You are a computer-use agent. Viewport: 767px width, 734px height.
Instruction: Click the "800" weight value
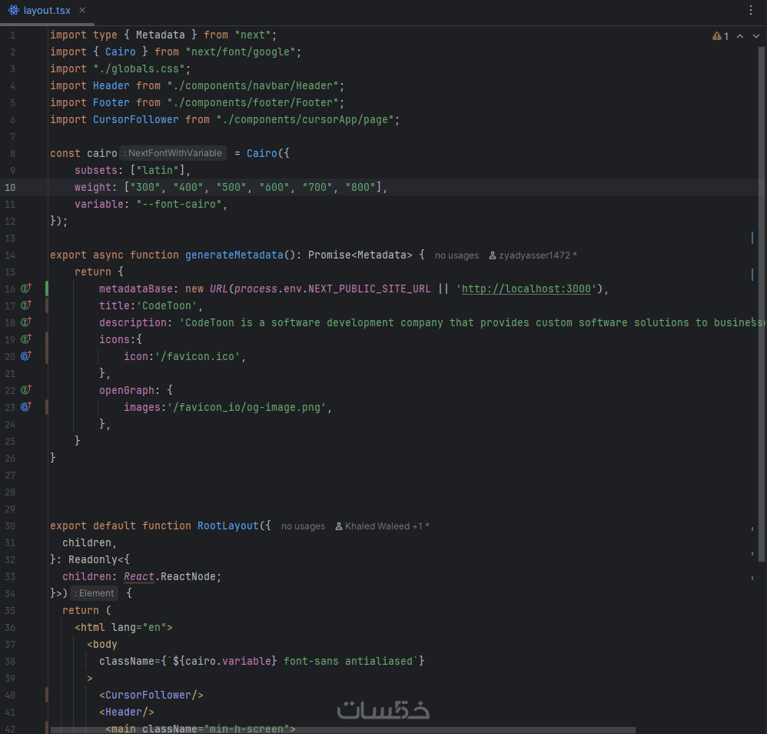[x=360, y=188]
